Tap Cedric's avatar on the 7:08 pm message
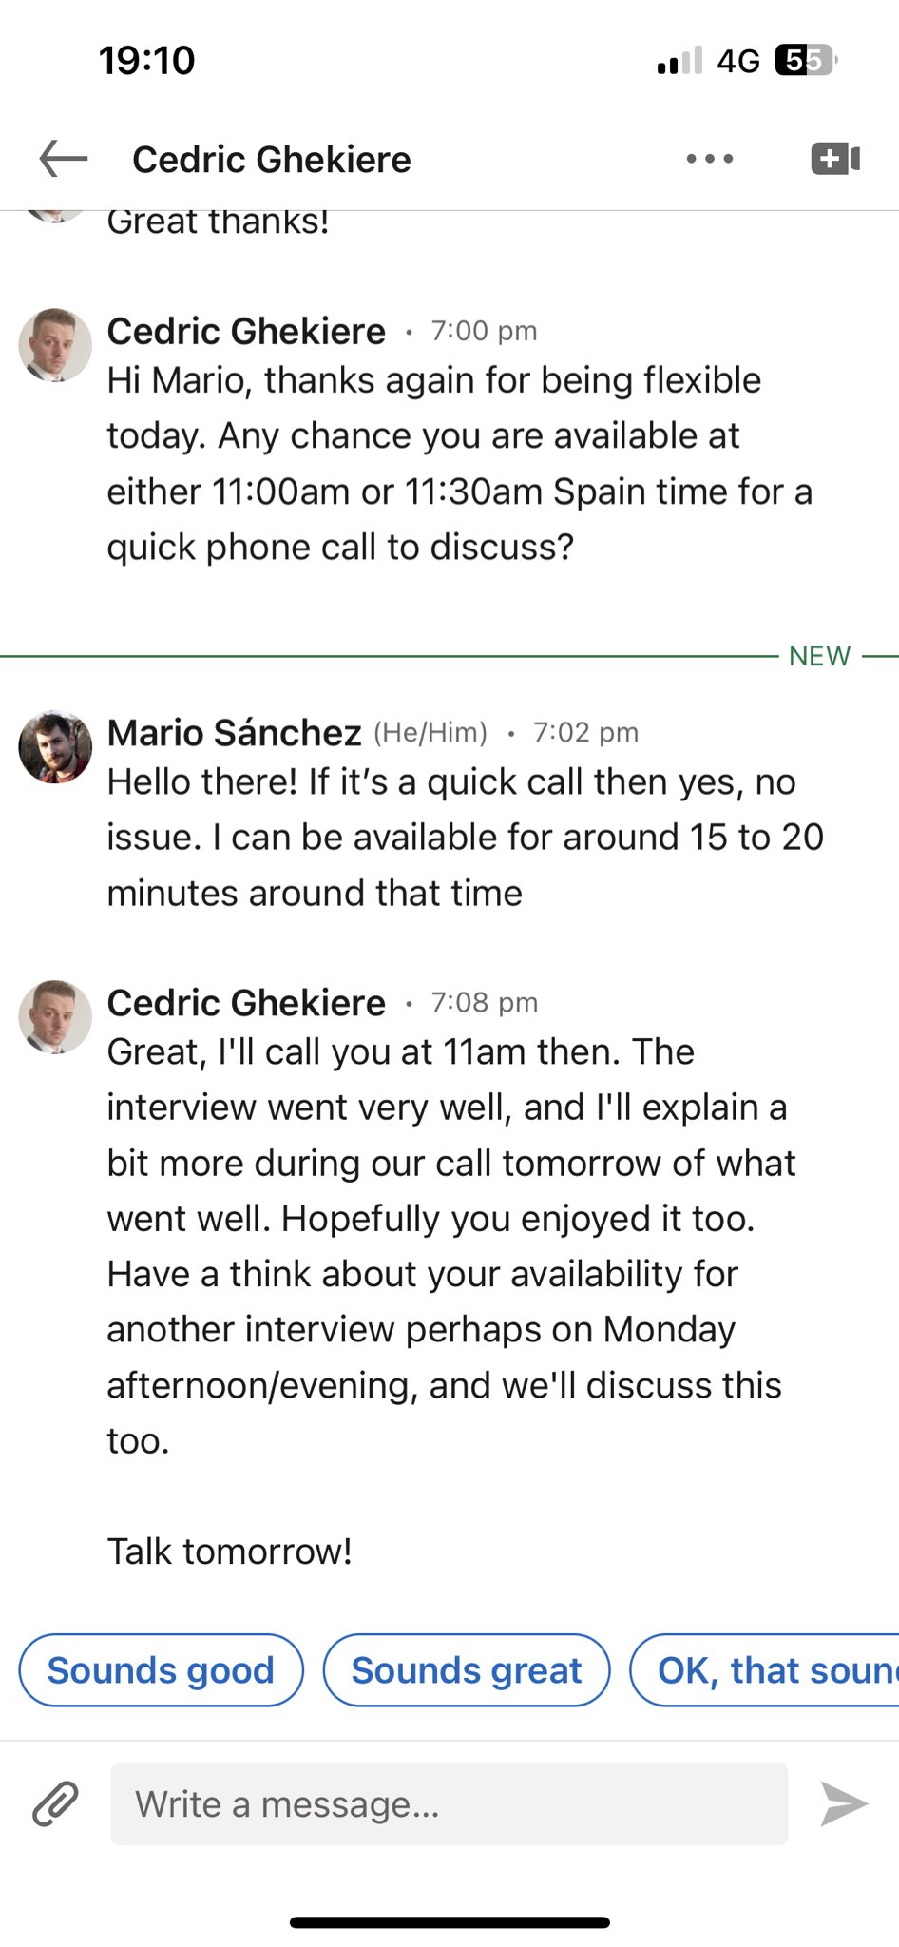Image resolution: width=899 pixels, height=1947 pixels. point(55,1016)
